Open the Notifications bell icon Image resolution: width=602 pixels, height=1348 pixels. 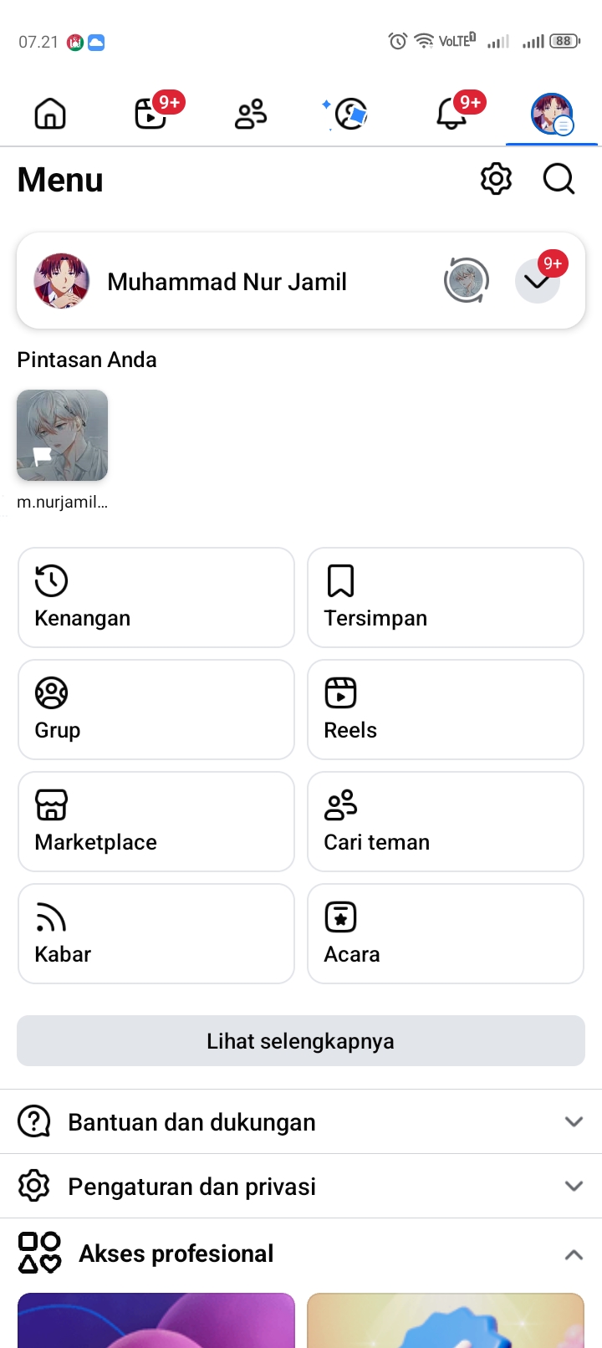tap(451, 114)
